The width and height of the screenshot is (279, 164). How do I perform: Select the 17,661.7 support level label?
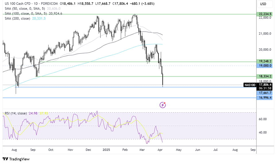click(x=265, y=93)
